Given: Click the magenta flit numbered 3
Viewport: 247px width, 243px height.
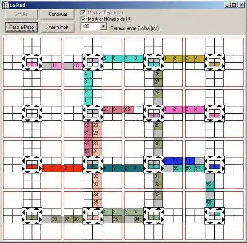Looking at the screenshot, I should click(x=190, y=109).
